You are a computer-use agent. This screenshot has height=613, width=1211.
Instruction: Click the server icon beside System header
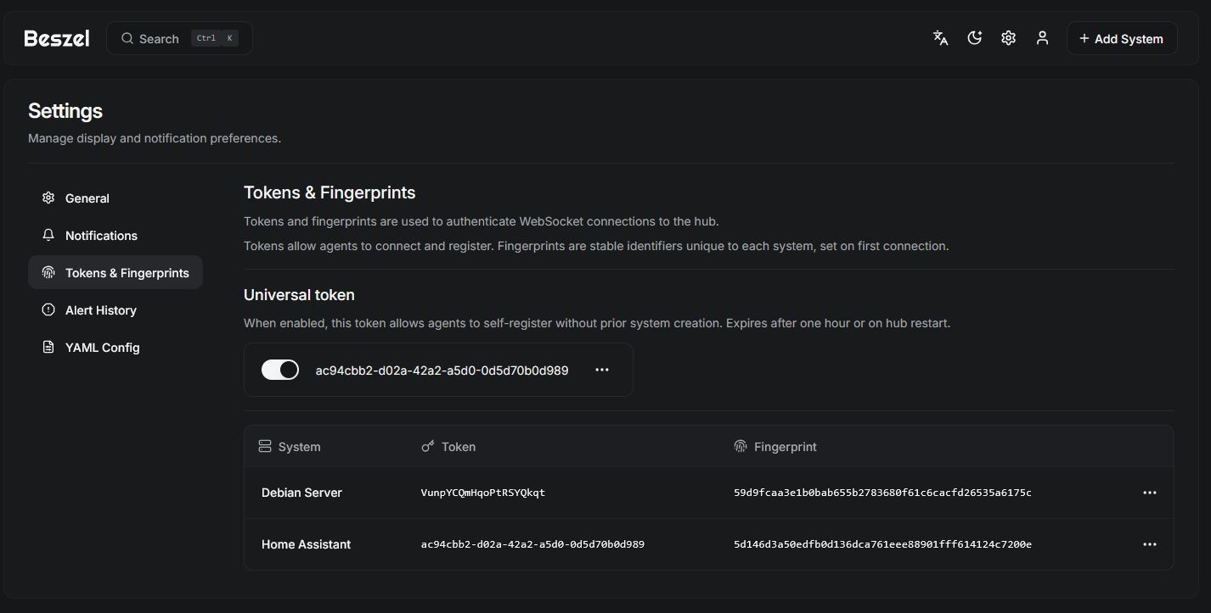[265, 446]
